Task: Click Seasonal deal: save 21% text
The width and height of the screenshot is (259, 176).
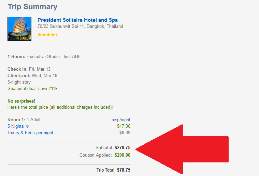Action: 32,88
